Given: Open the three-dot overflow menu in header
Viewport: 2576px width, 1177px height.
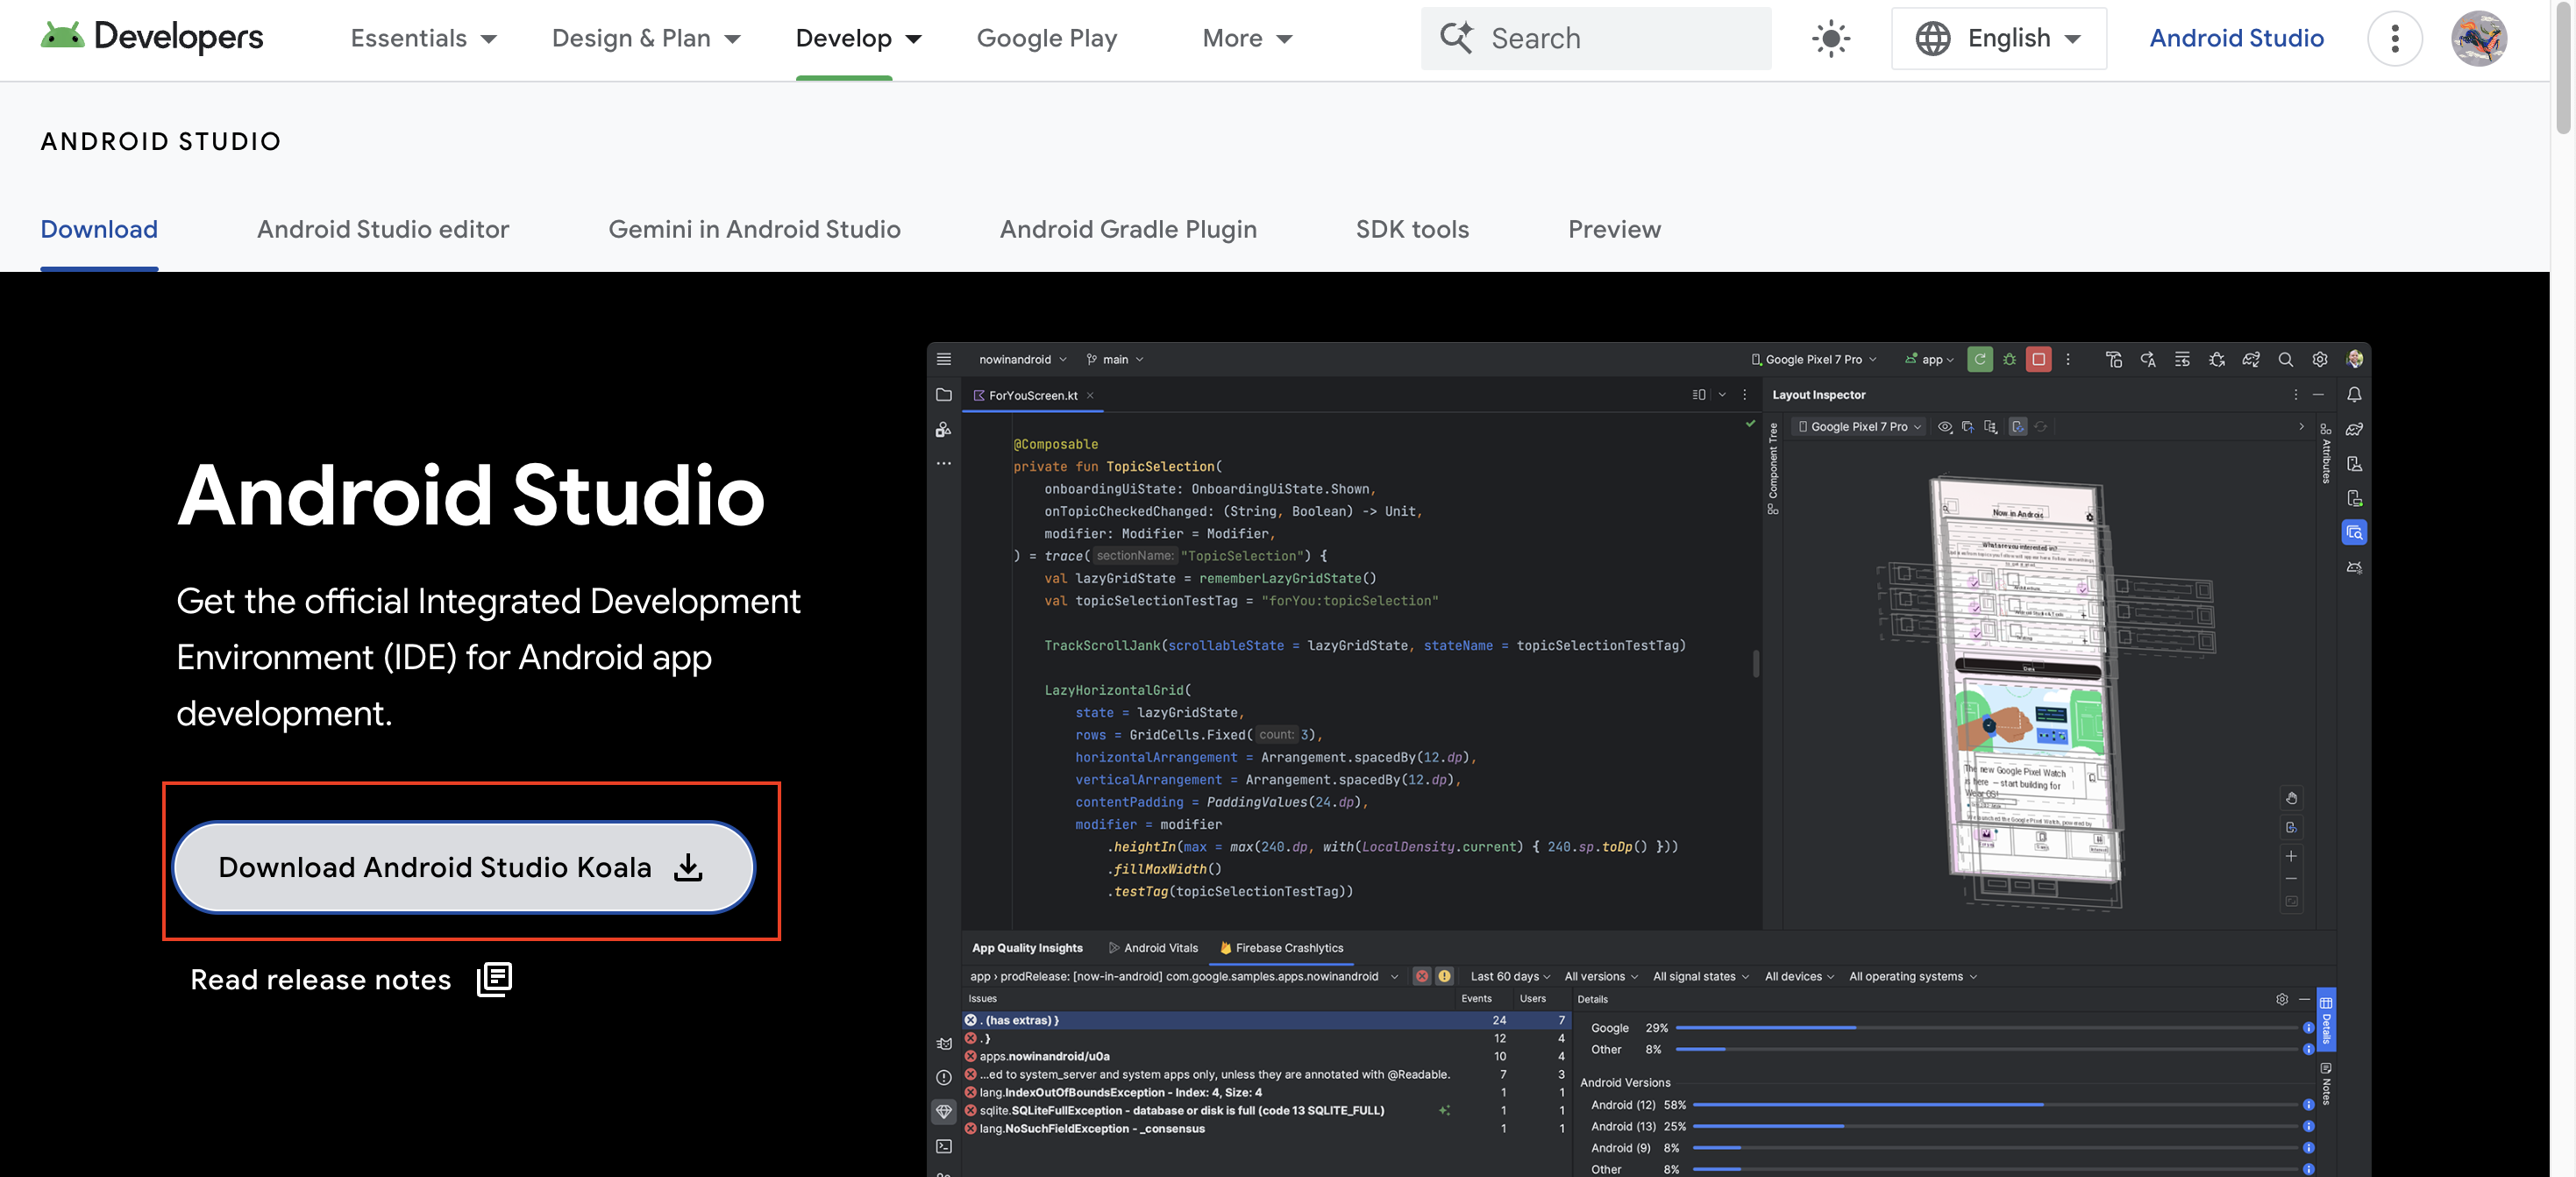Looking at the screenshot, I should click(x=2394, y=39).
